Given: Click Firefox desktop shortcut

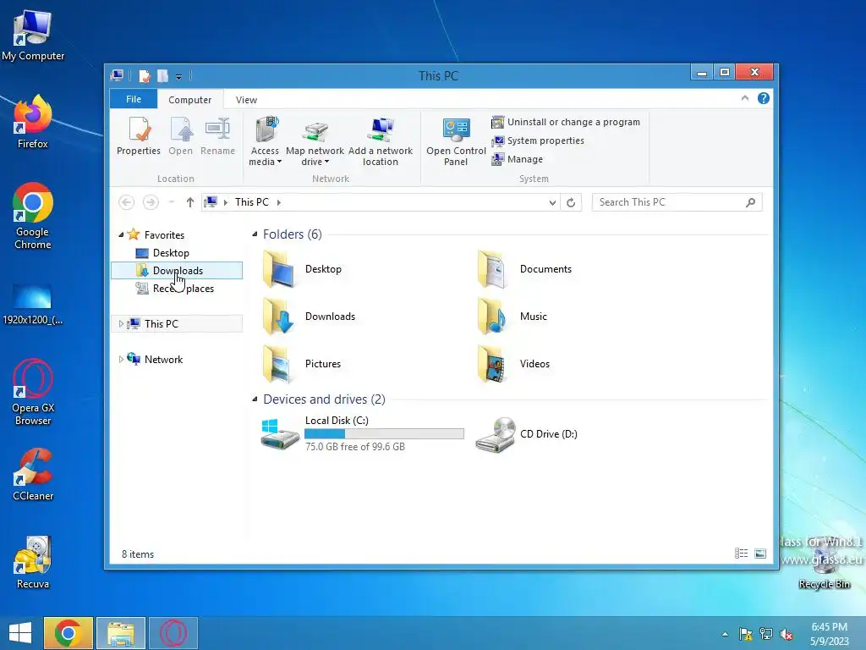Looking at the screenshot, I should (33, 122).
